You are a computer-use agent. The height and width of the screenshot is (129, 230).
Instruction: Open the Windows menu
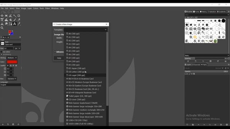point(55,8)
